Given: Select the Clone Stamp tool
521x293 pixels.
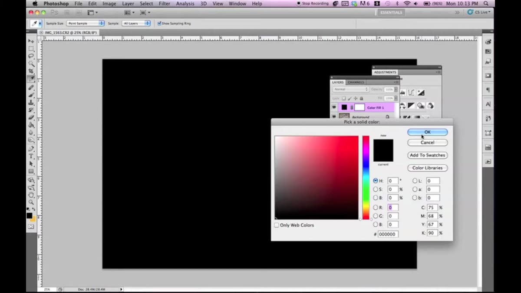Looking at the screenshot, I should 31,102.
